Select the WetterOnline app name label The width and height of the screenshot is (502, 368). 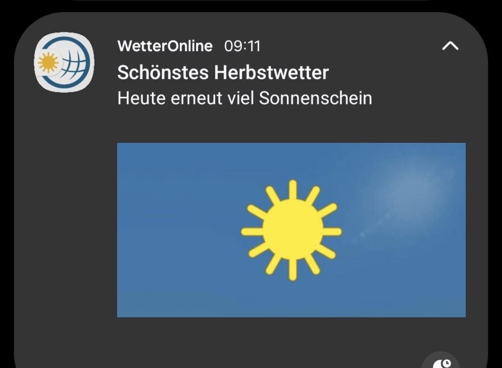click(165, 46)
